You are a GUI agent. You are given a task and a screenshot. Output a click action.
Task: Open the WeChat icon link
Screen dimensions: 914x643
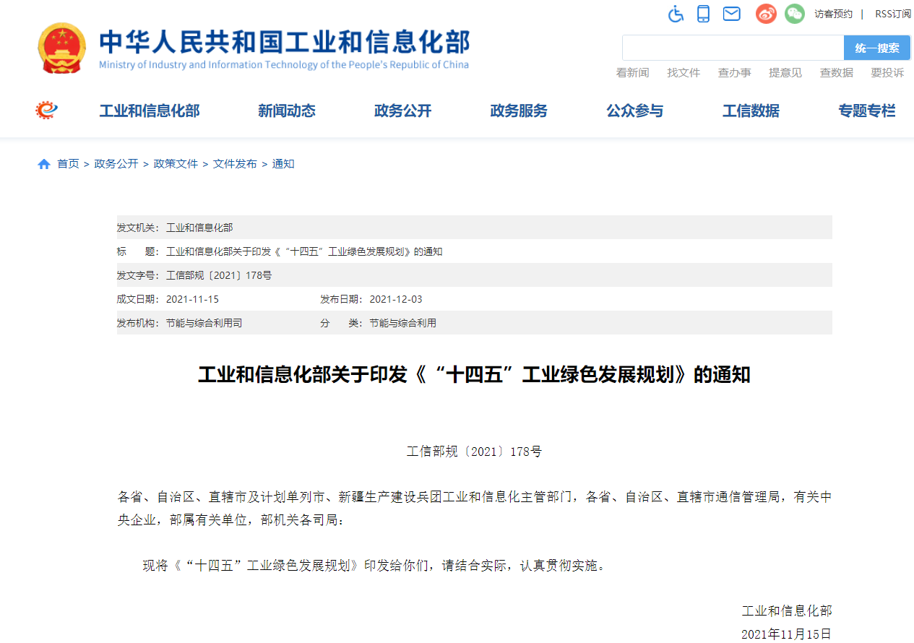click(x=795, y=14)
